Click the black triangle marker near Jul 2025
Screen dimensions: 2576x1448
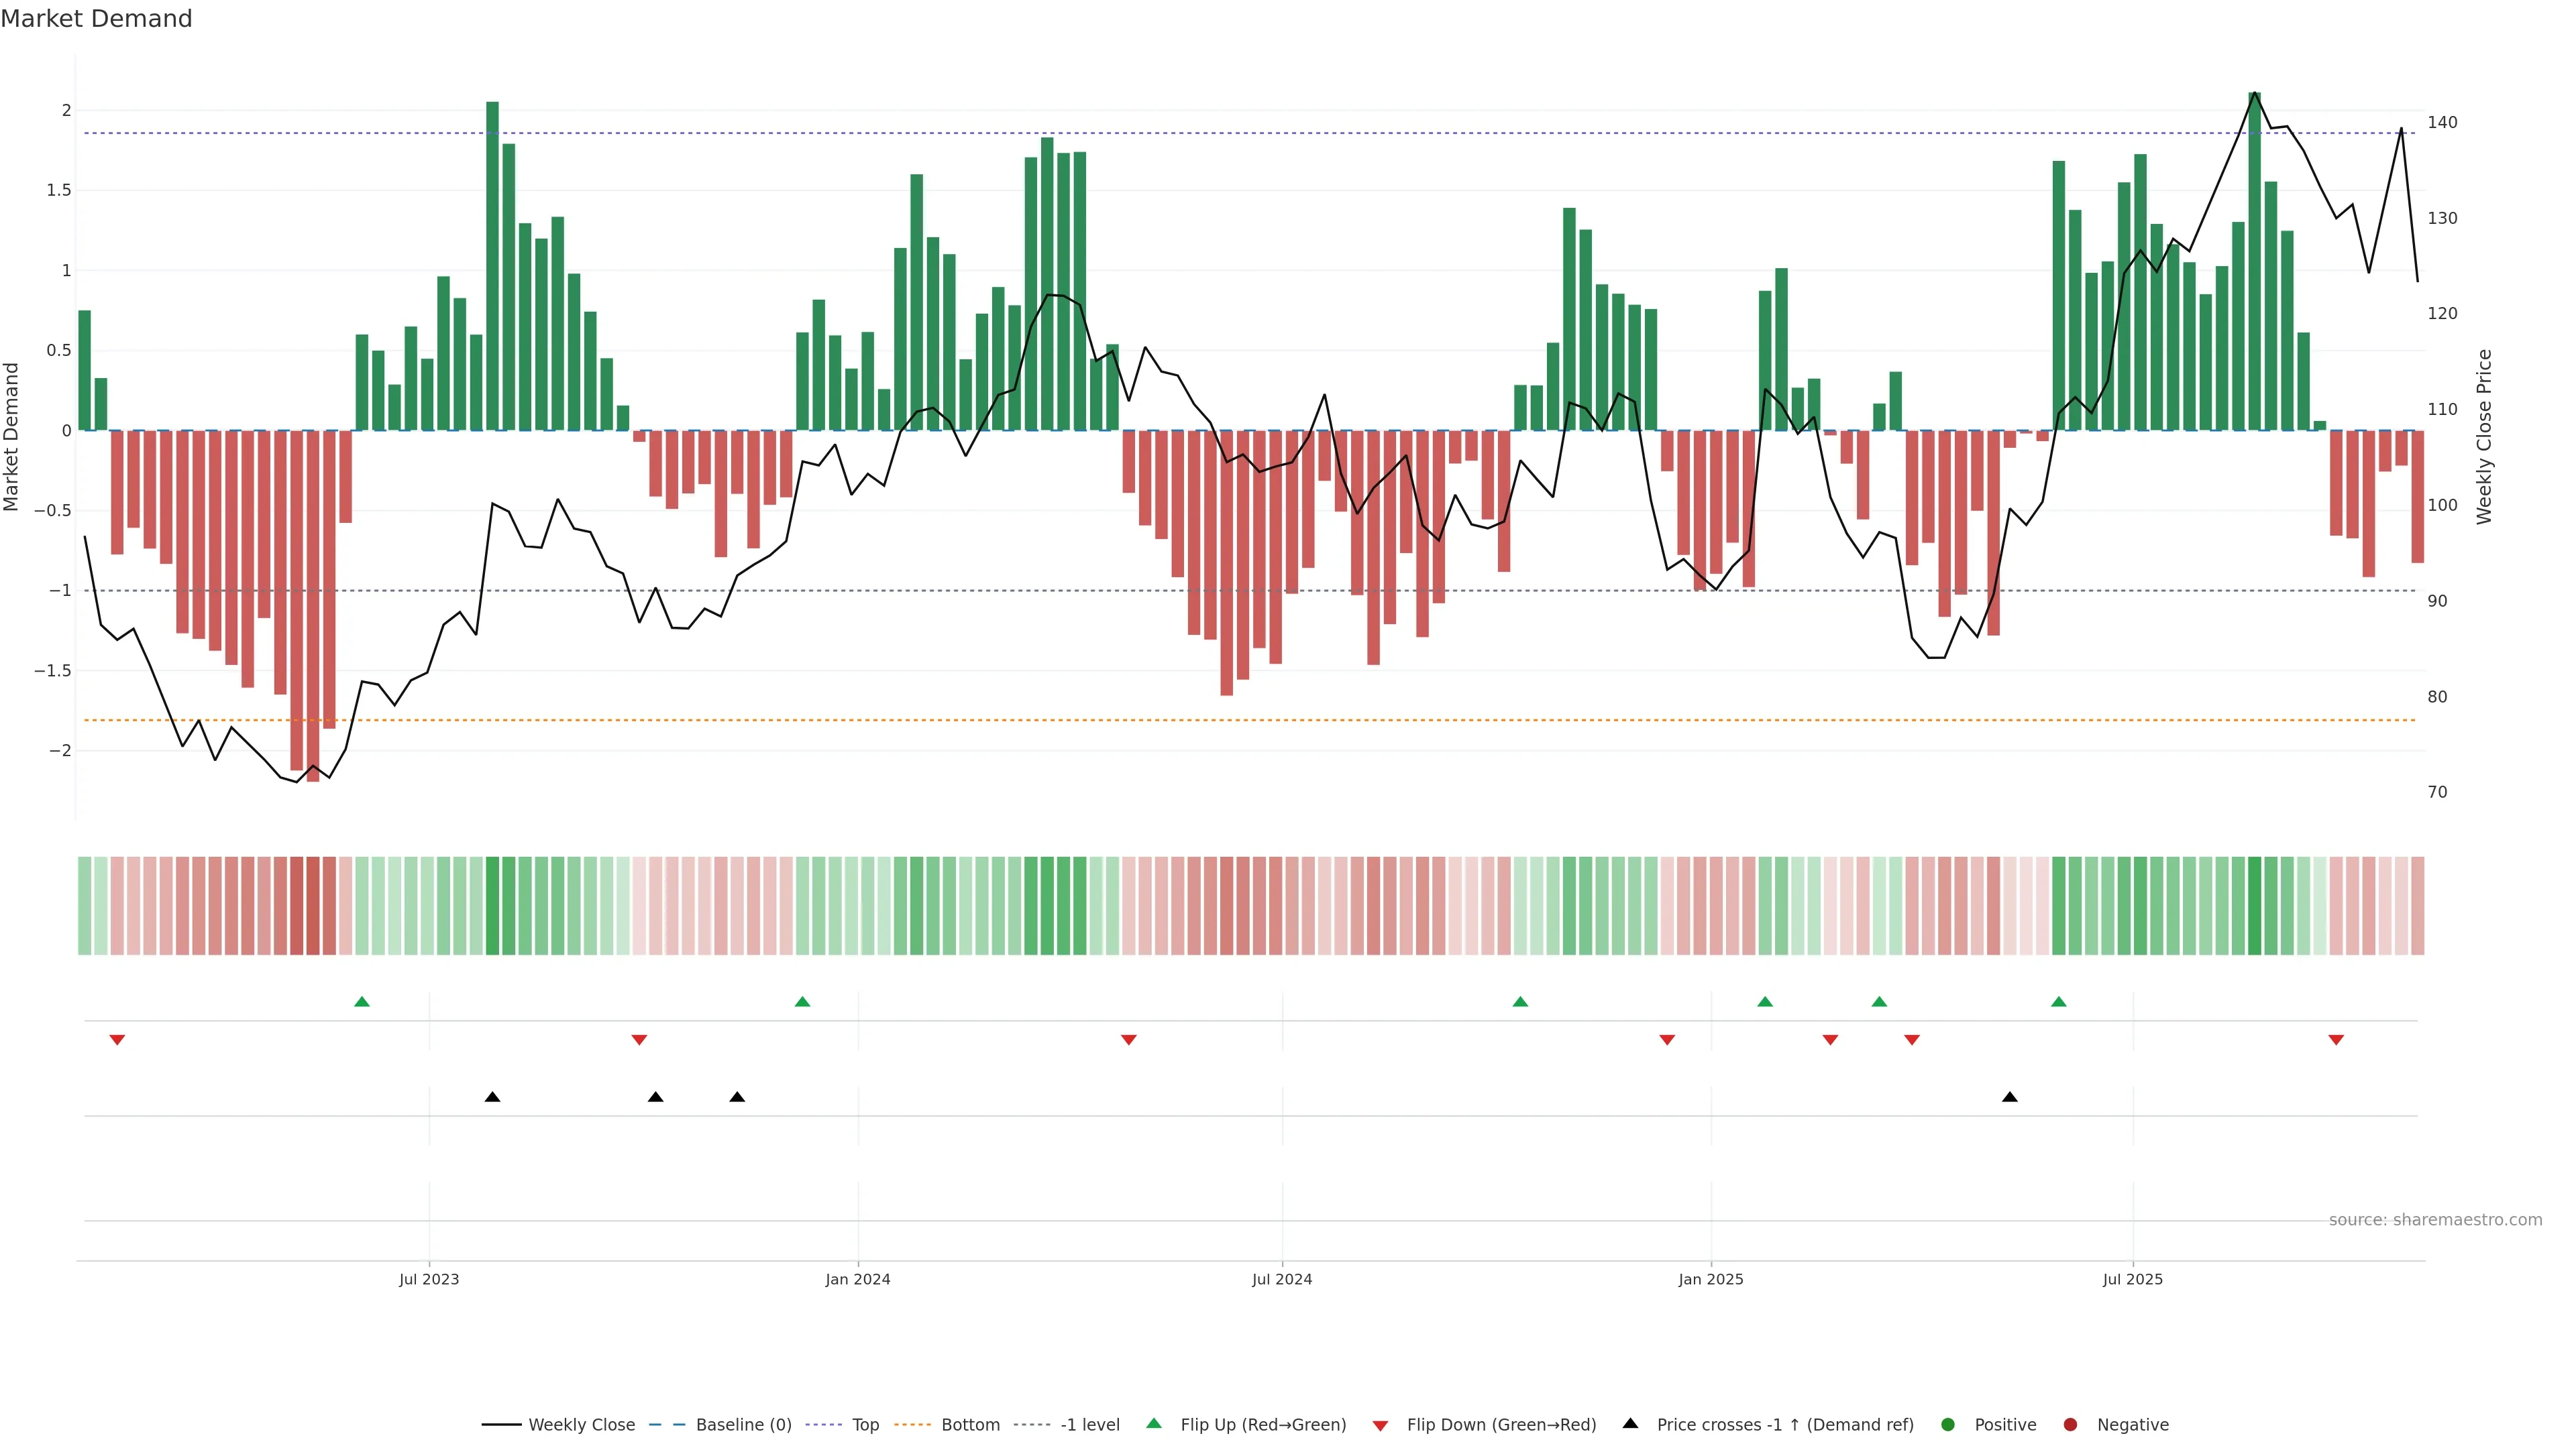tap(2009, 1097)
